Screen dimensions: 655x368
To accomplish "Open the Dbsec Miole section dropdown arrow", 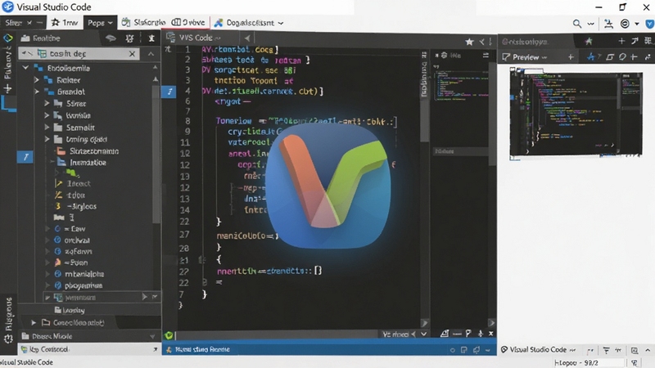I will (x=151, y=336).
